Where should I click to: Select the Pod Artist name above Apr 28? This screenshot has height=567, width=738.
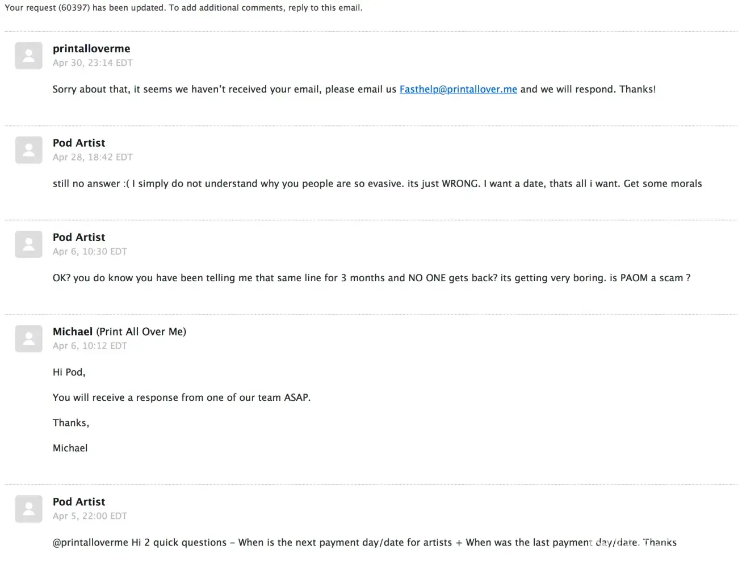coord(79,143)
